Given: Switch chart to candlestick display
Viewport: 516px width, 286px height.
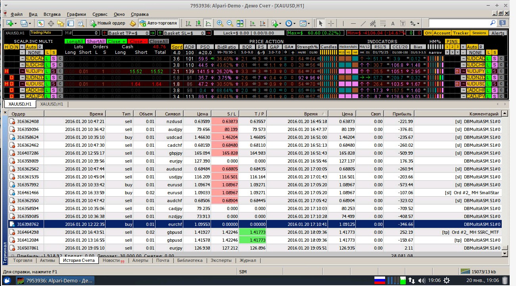Looking at the screenshot, I should pos(198,23).
